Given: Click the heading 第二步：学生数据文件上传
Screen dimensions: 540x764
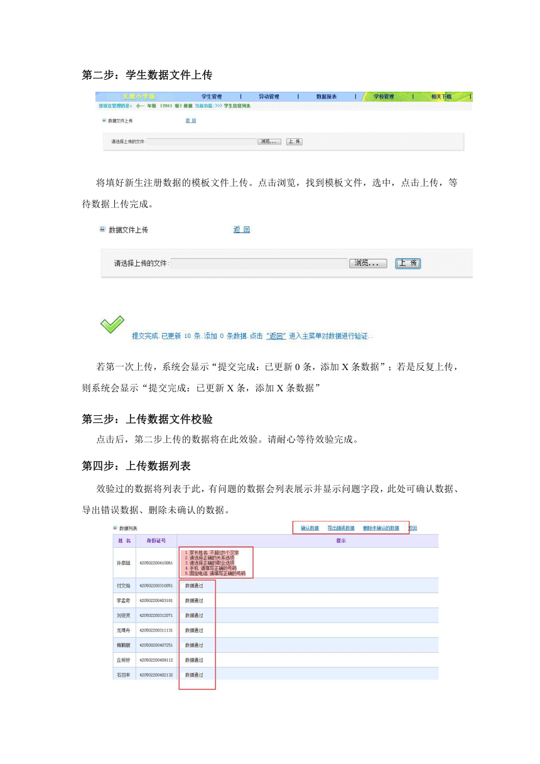Looking at the screenshot, I should [147, 75].
